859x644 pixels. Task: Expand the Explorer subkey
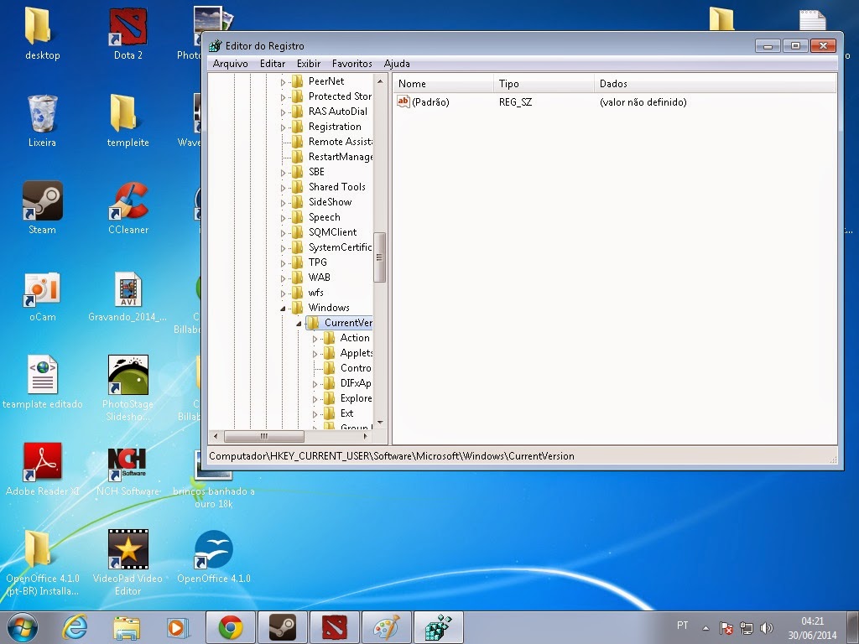315,399
